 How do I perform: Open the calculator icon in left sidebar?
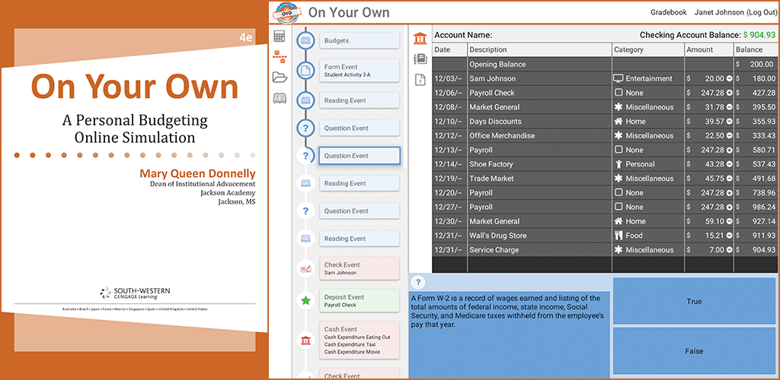[280, 36]
